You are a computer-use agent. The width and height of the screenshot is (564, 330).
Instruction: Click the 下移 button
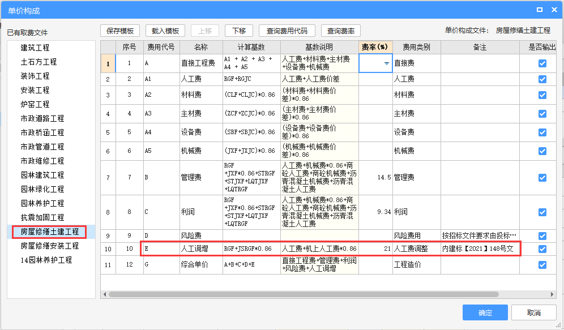coord(239,31)
